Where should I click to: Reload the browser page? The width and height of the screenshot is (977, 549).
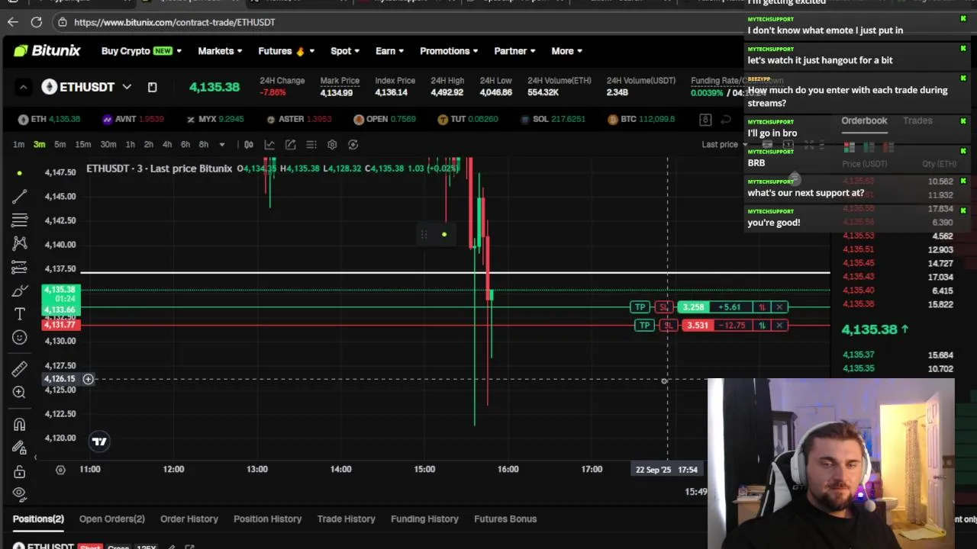pos(37,22)
